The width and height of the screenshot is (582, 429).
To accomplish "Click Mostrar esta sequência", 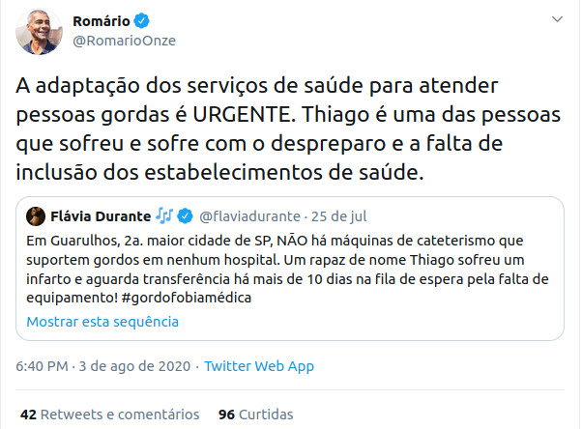I will click(x=95, y=320).
